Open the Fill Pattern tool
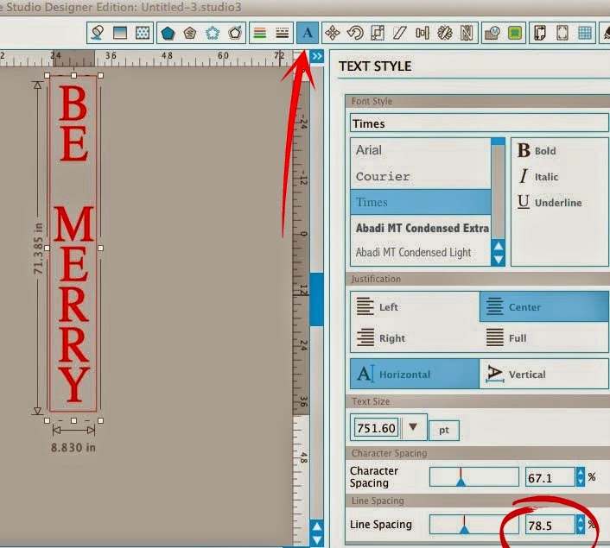The height and width of the screenshot is (548, 610). click(x=143, y=33)
